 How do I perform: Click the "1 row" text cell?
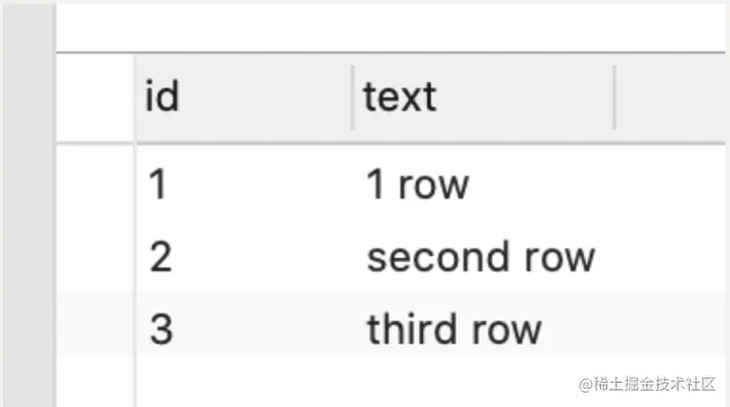[418, 183]
